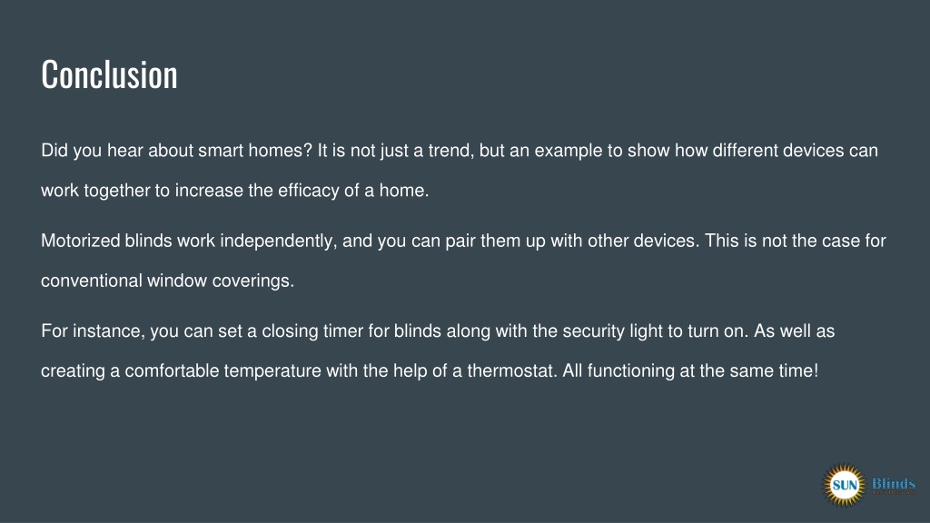This screenshot has width=930, height=523.
Task: Click the blue 'Blinds' logo text
Action: click(894, 483)
